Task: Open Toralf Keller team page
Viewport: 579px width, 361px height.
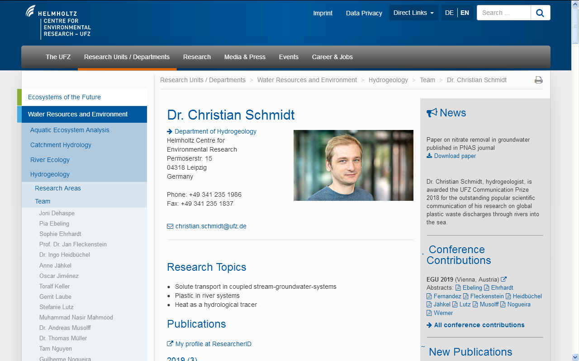Action: pos(54,286)
